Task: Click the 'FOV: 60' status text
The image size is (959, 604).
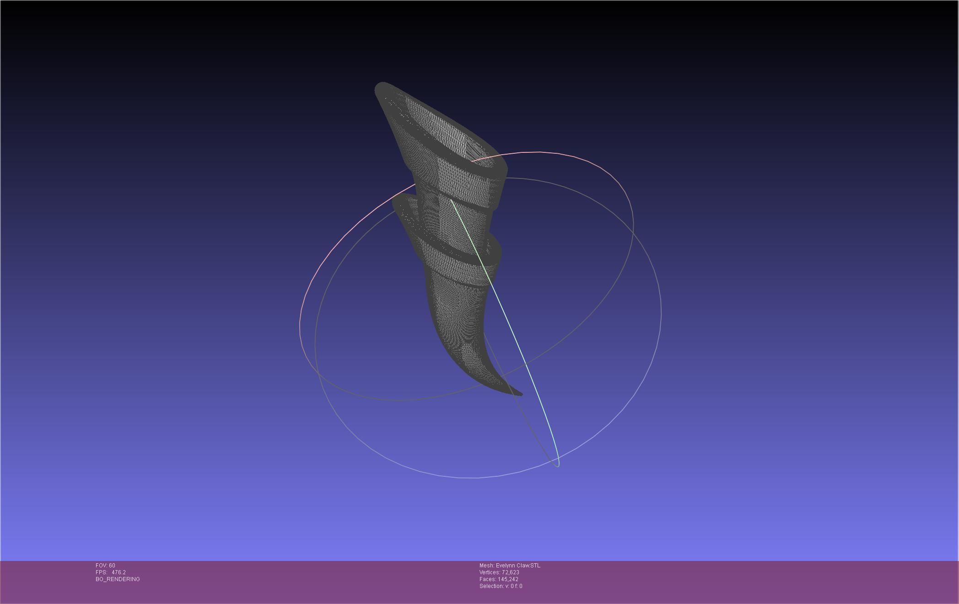Action: coord(105,566)
